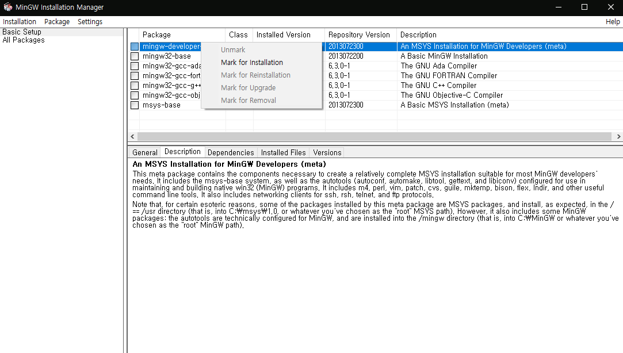Select All Packages in the left pane
623x353 pixels.
click(24, 40)
